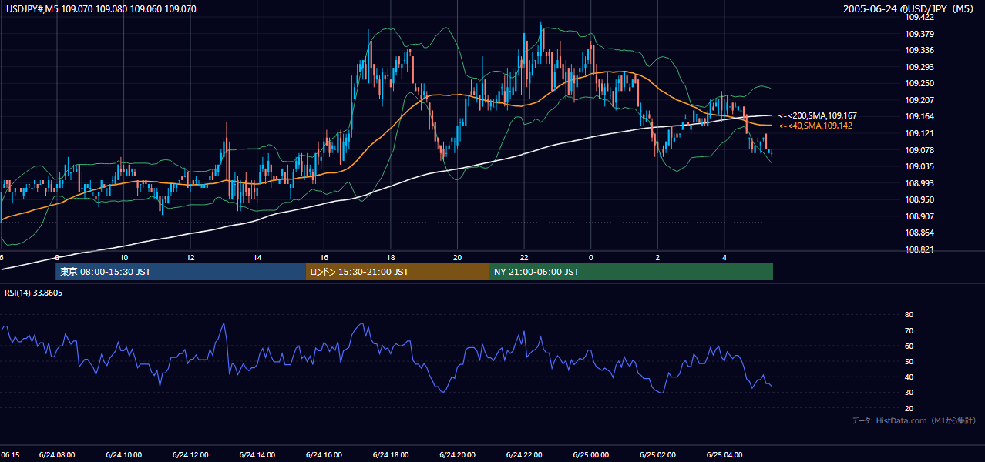Screen dimensions: 985x462
Task: Click the RSI 60 level label
Action: [909, 346]
